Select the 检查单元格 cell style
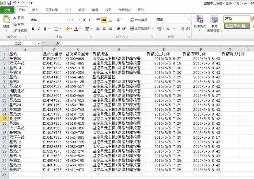The width and height of the screenshot is (254, 179). pyautogui.click(x=237, y=26)
